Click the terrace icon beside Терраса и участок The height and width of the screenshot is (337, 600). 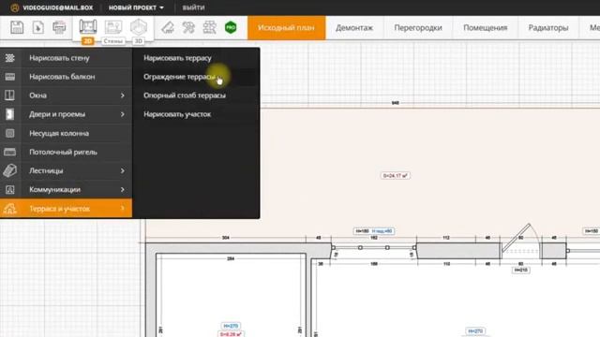(x=10, y=208)
